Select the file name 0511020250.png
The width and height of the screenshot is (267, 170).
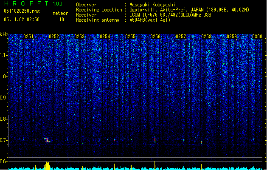pyautogui.click(x=22, y=11)
